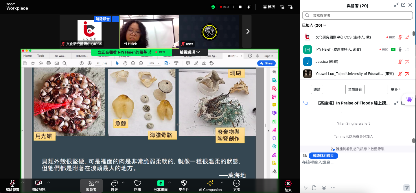This screenshot has width=416, height=193.
Task: Toggle 解除靜音 microphone in the bottom toolbar
Action: [x=12, y=183]
